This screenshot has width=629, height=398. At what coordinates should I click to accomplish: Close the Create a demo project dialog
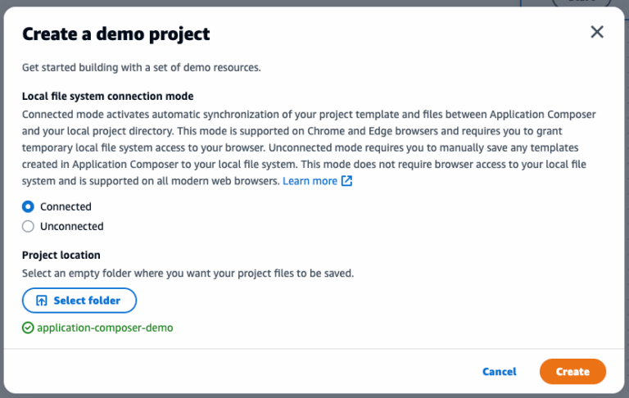point(597,32)
